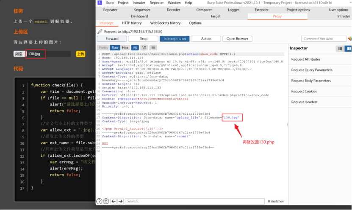The image size is (352, 210).
Task: Click the pencil edit icon beside Request to
Action: 100,32
